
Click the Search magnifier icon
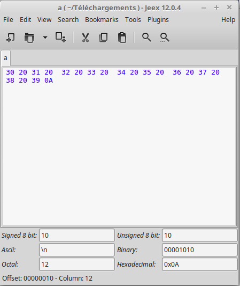[x=146, y=38]
